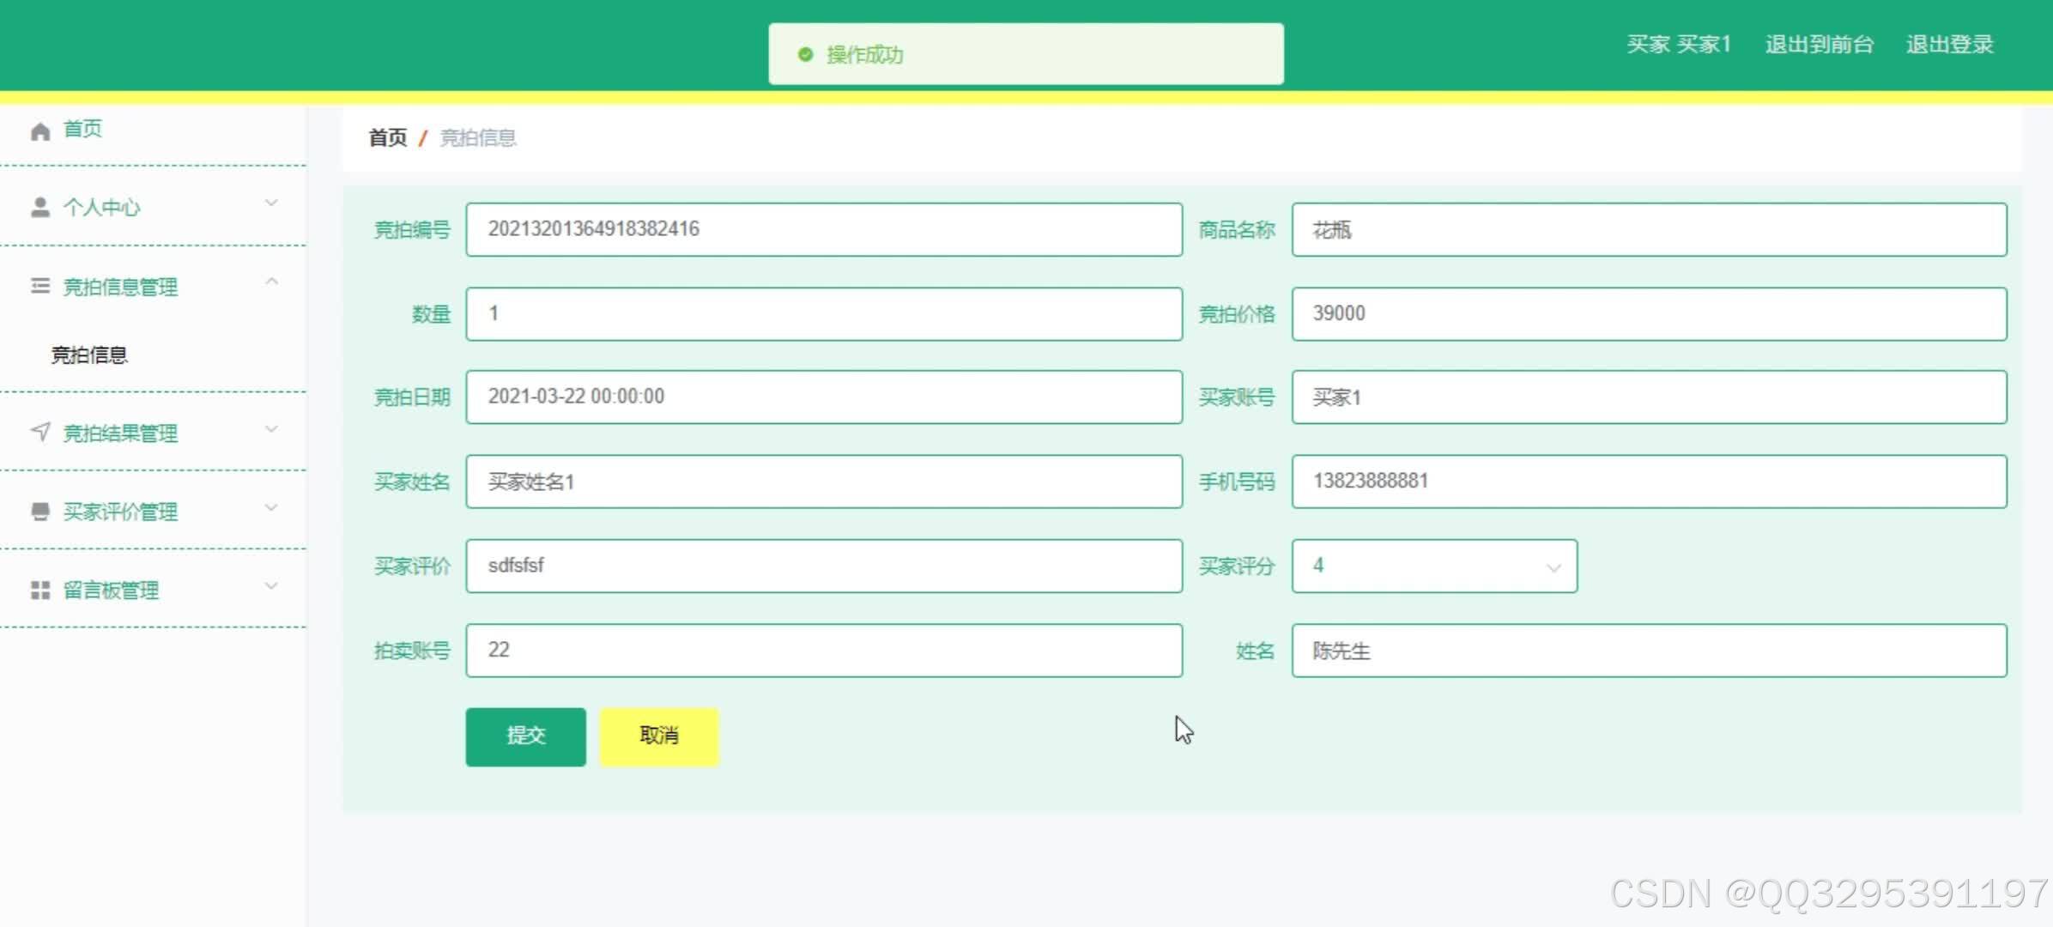Click the green success check icon
Viewport: 2053px width, 927px height.
tap(805, 55)
